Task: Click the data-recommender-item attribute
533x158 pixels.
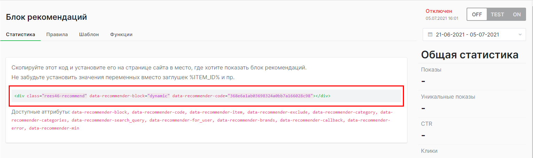Action: click(x=216, y=112)
